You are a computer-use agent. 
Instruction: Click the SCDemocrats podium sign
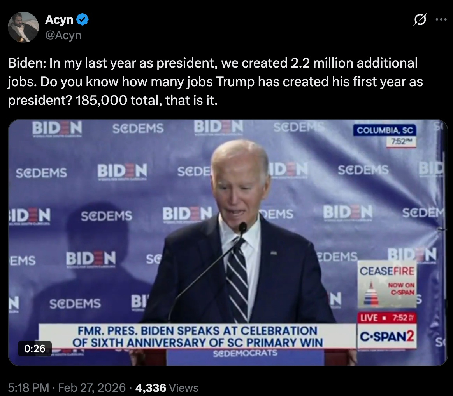pyautogui.click(x=245, y=353)
